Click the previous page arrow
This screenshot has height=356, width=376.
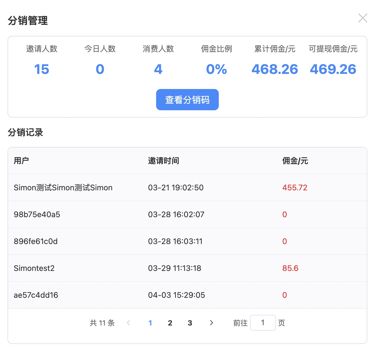[129, 323]
